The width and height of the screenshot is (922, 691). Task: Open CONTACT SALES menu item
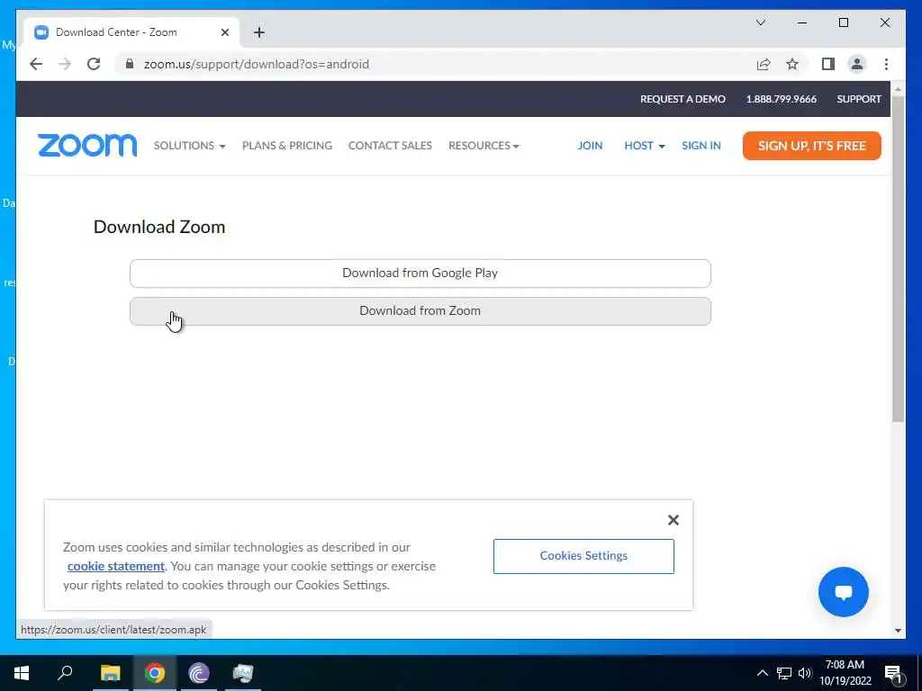click(390, 145)
